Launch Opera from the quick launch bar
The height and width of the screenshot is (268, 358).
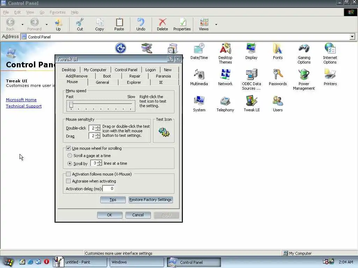click(46, 262)
